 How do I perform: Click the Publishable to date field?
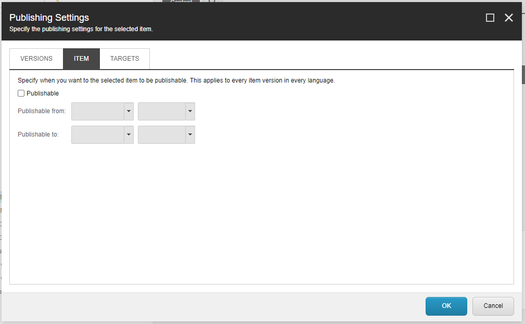click(98, 134)
